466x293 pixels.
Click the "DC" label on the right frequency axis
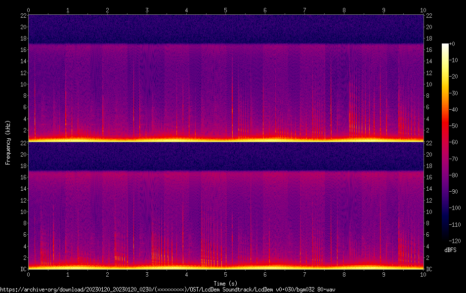pos(429,269)
